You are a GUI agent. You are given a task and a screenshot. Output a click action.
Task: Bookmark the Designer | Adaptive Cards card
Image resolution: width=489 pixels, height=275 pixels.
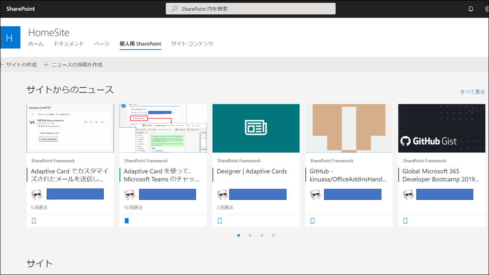(x=219, y=221)
